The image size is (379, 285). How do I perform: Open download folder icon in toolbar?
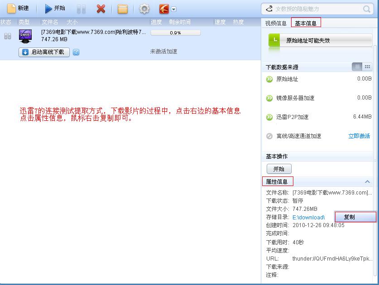[x=123, y=9]
